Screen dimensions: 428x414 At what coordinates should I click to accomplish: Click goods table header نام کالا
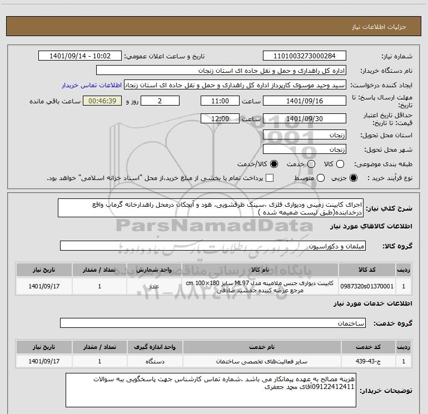tap(260, 270)
